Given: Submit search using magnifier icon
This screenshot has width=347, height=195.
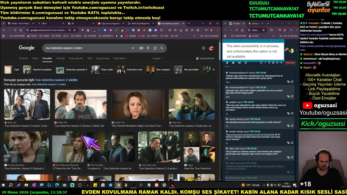Looking at the screenshot, I should (162, 48).
